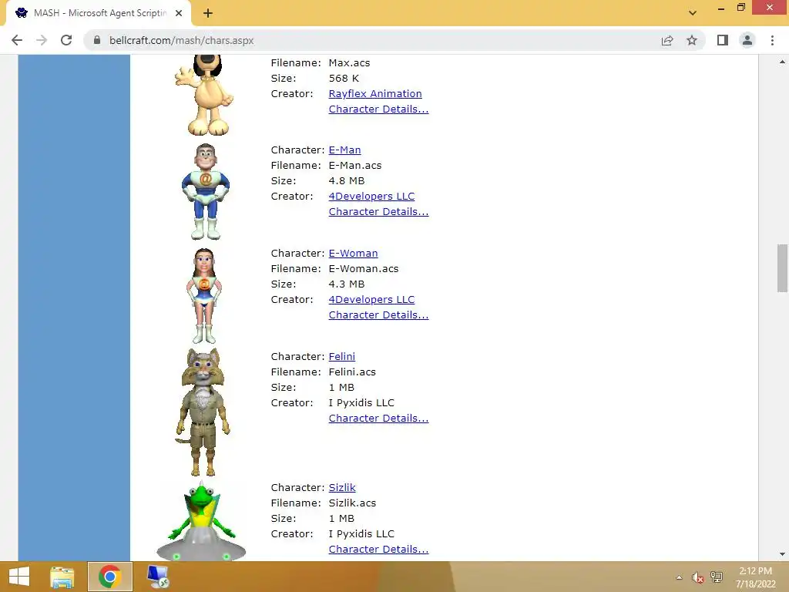Open the Windows Start menu
The width and height of the screenshot is (789, 592).
point(19,577)
